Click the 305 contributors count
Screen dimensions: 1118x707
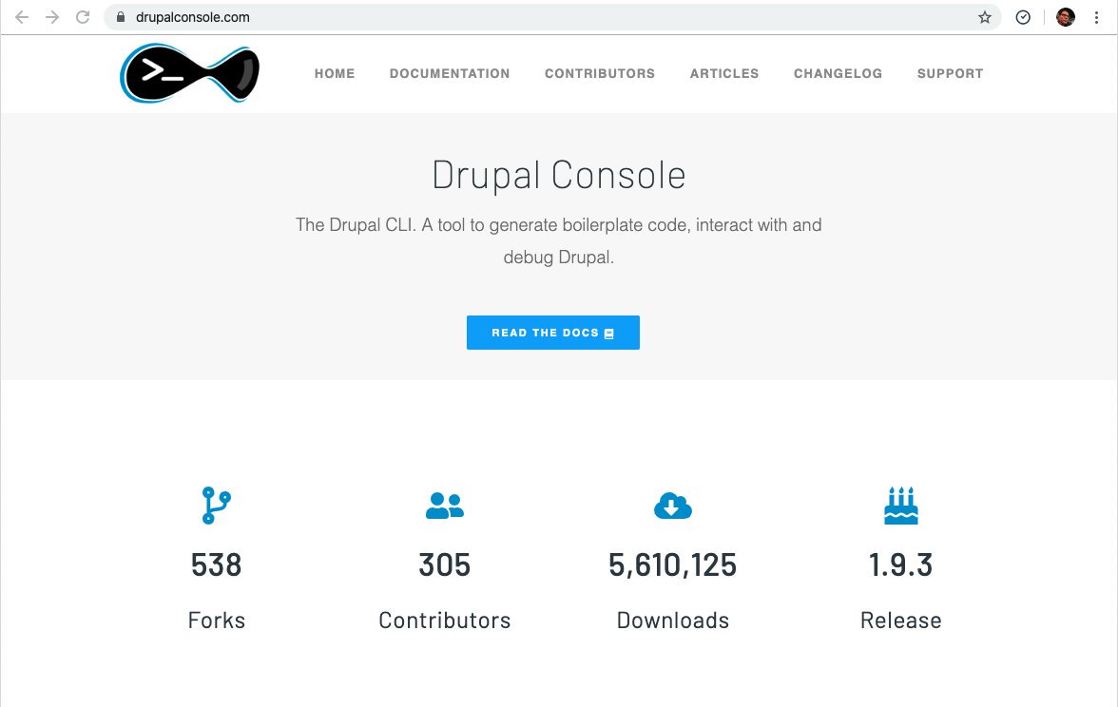pos(445,565)
